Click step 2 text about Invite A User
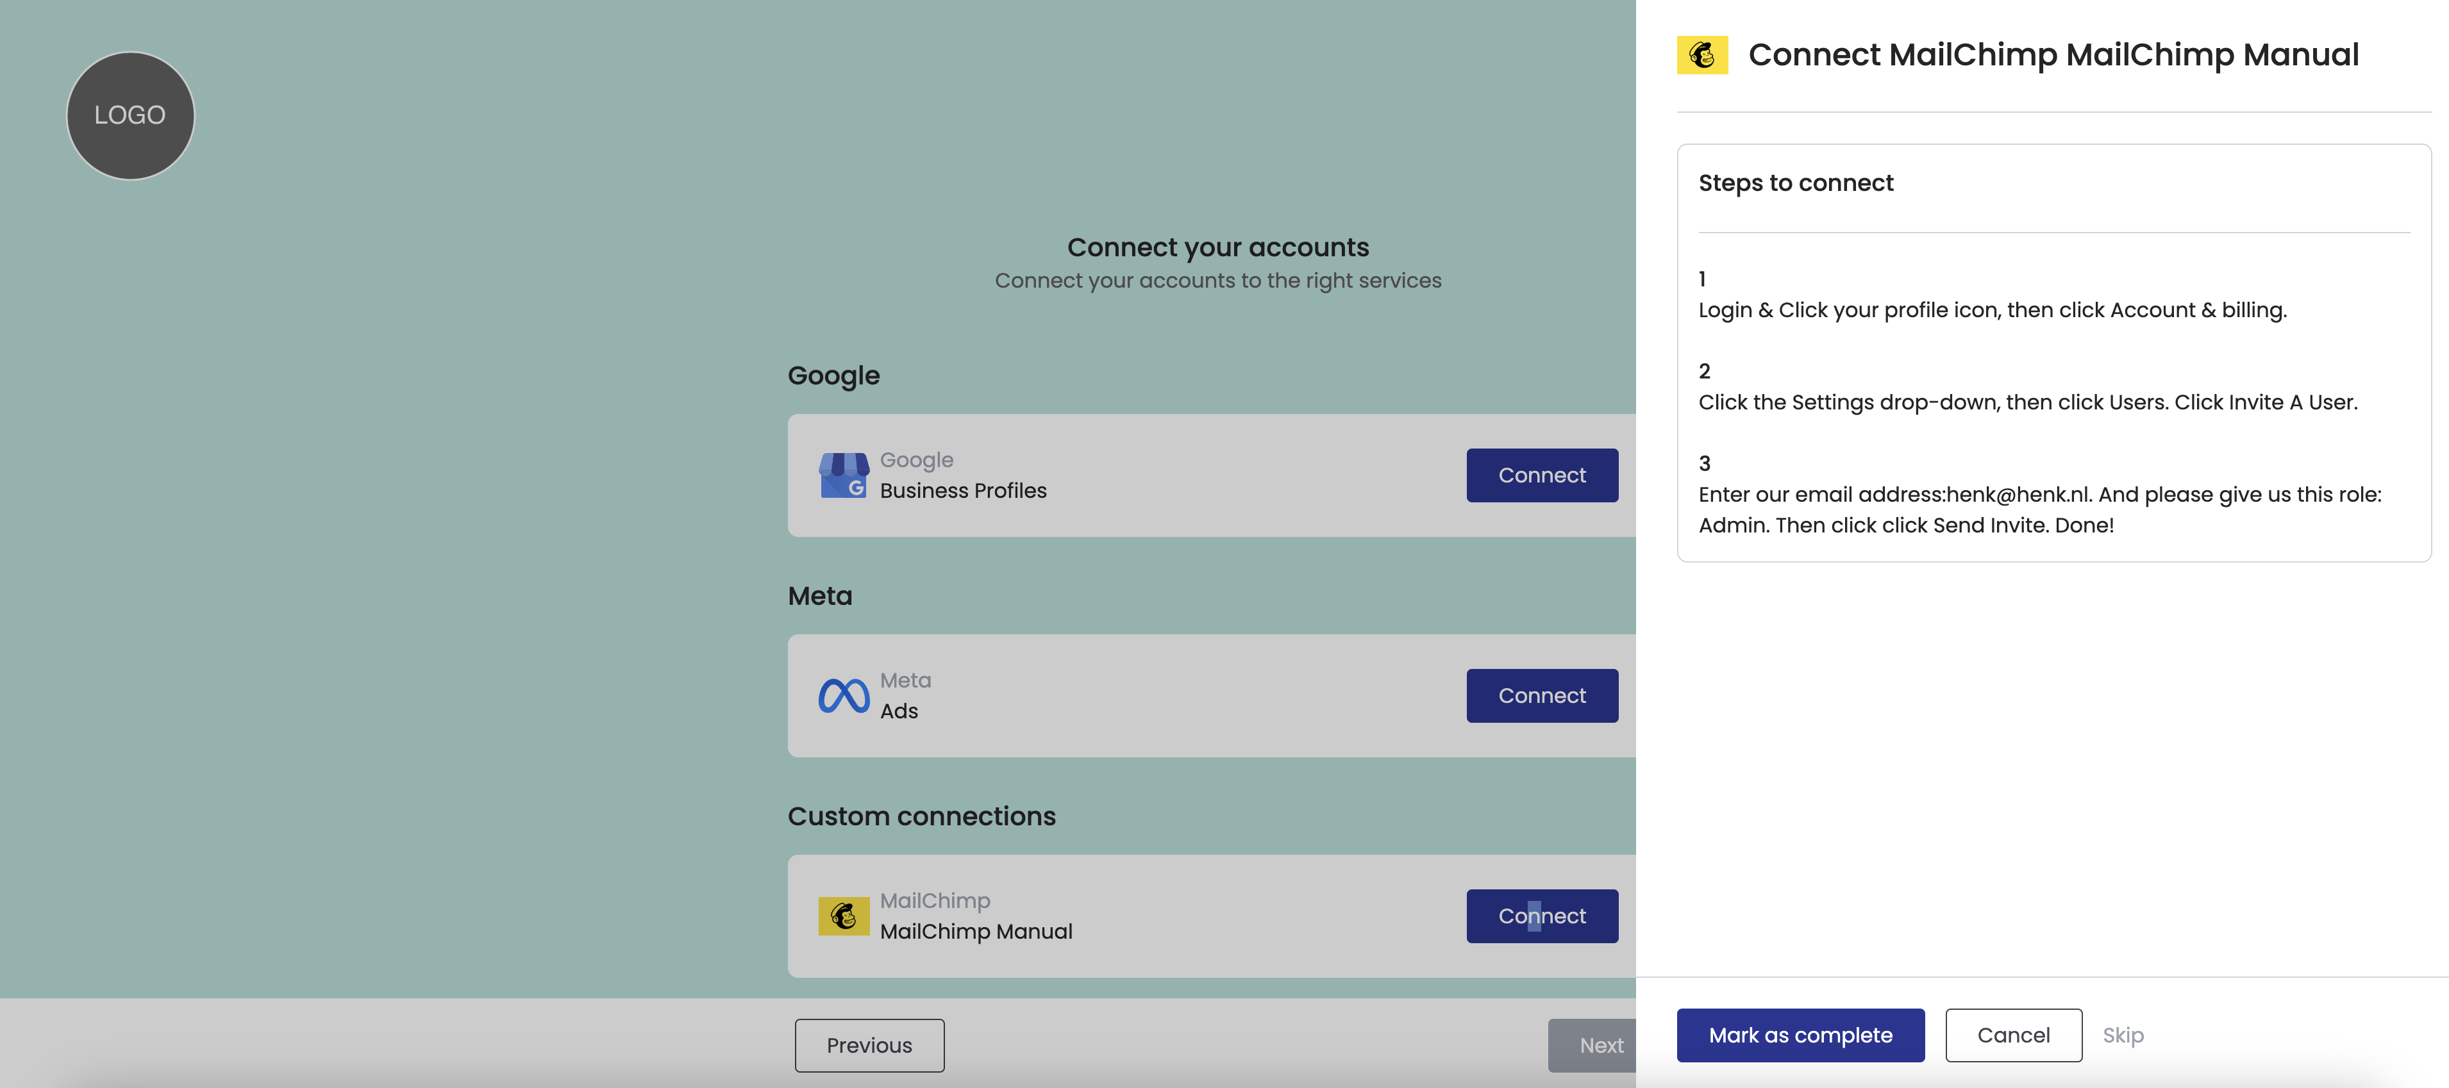Image resolution: width=2449 pixels, height=1088 pixels. tap(2028, 402)
